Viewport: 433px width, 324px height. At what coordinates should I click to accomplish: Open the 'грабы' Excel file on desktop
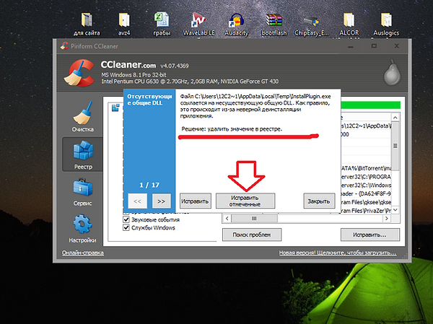[x=162, y=25]
